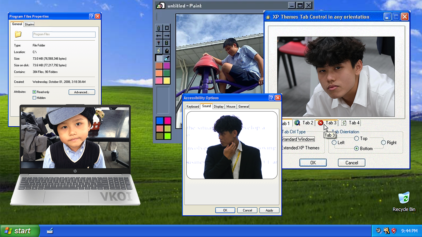
Task: Click the right arrow tool in Paint
Action: 166,36
